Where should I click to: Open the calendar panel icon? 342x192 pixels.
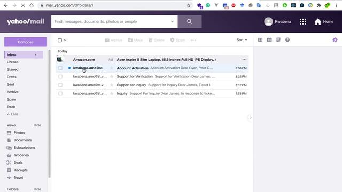[x=269, y=40]
